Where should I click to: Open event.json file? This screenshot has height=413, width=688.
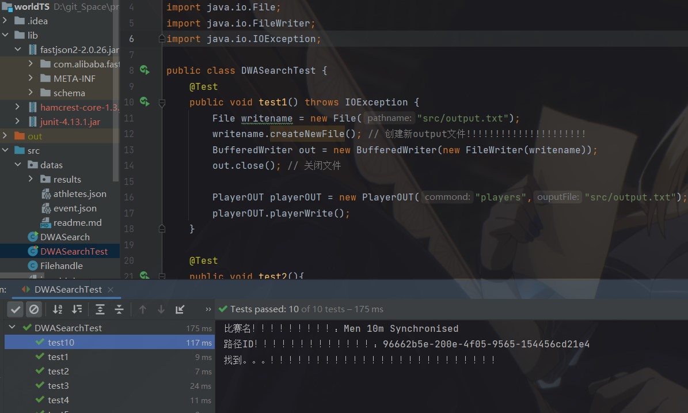(75, 208)
